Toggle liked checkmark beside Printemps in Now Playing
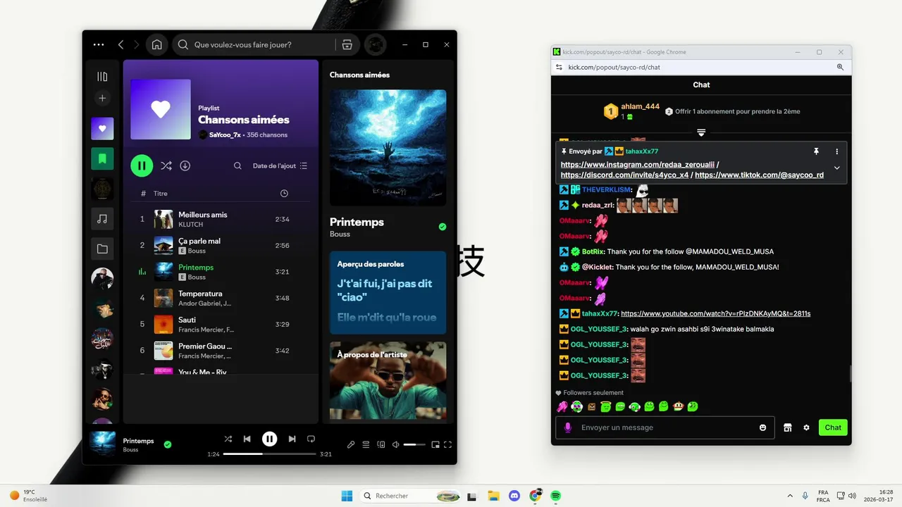 pyautogui.click(x=443, y=227)
